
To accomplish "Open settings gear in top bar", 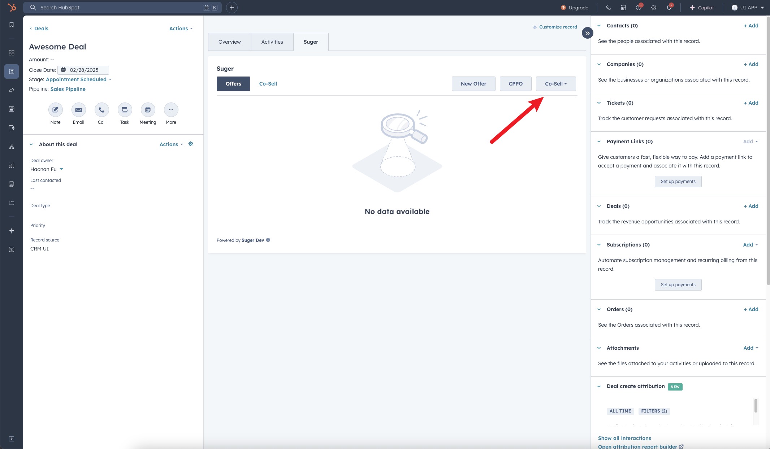I will click(x=654, y=8).
